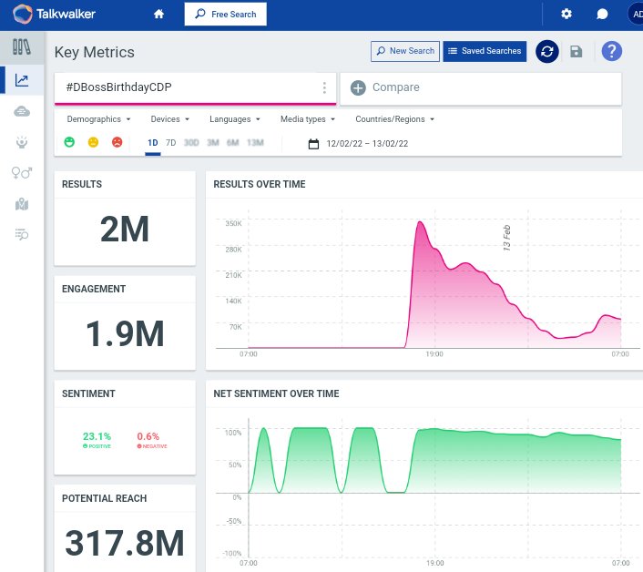Go to the home icon
This screenshot has height=572, width=643.
point(158,14)
